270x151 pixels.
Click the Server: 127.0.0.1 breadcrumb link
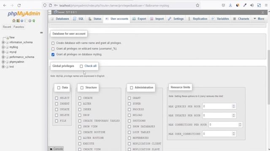[x=67, y=12]
